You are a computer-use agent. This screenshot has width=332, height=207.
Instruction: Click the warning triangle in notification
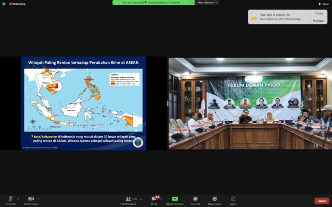coord(254,17)
